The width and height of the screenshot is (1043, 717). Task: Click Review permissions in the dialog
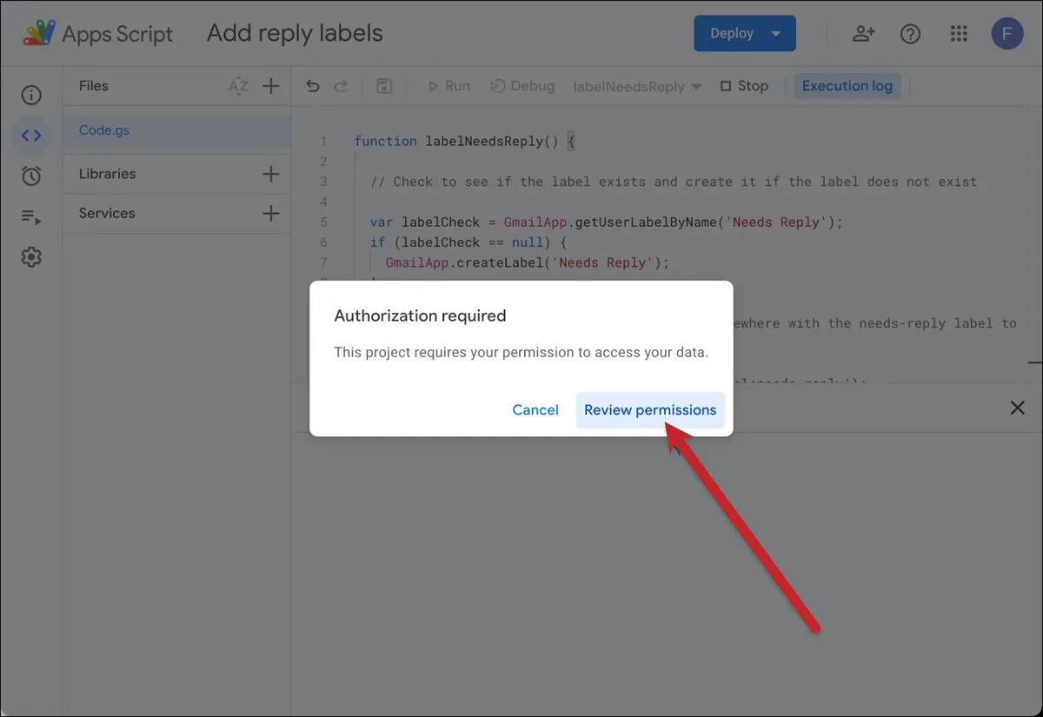[x=650, y=410]
